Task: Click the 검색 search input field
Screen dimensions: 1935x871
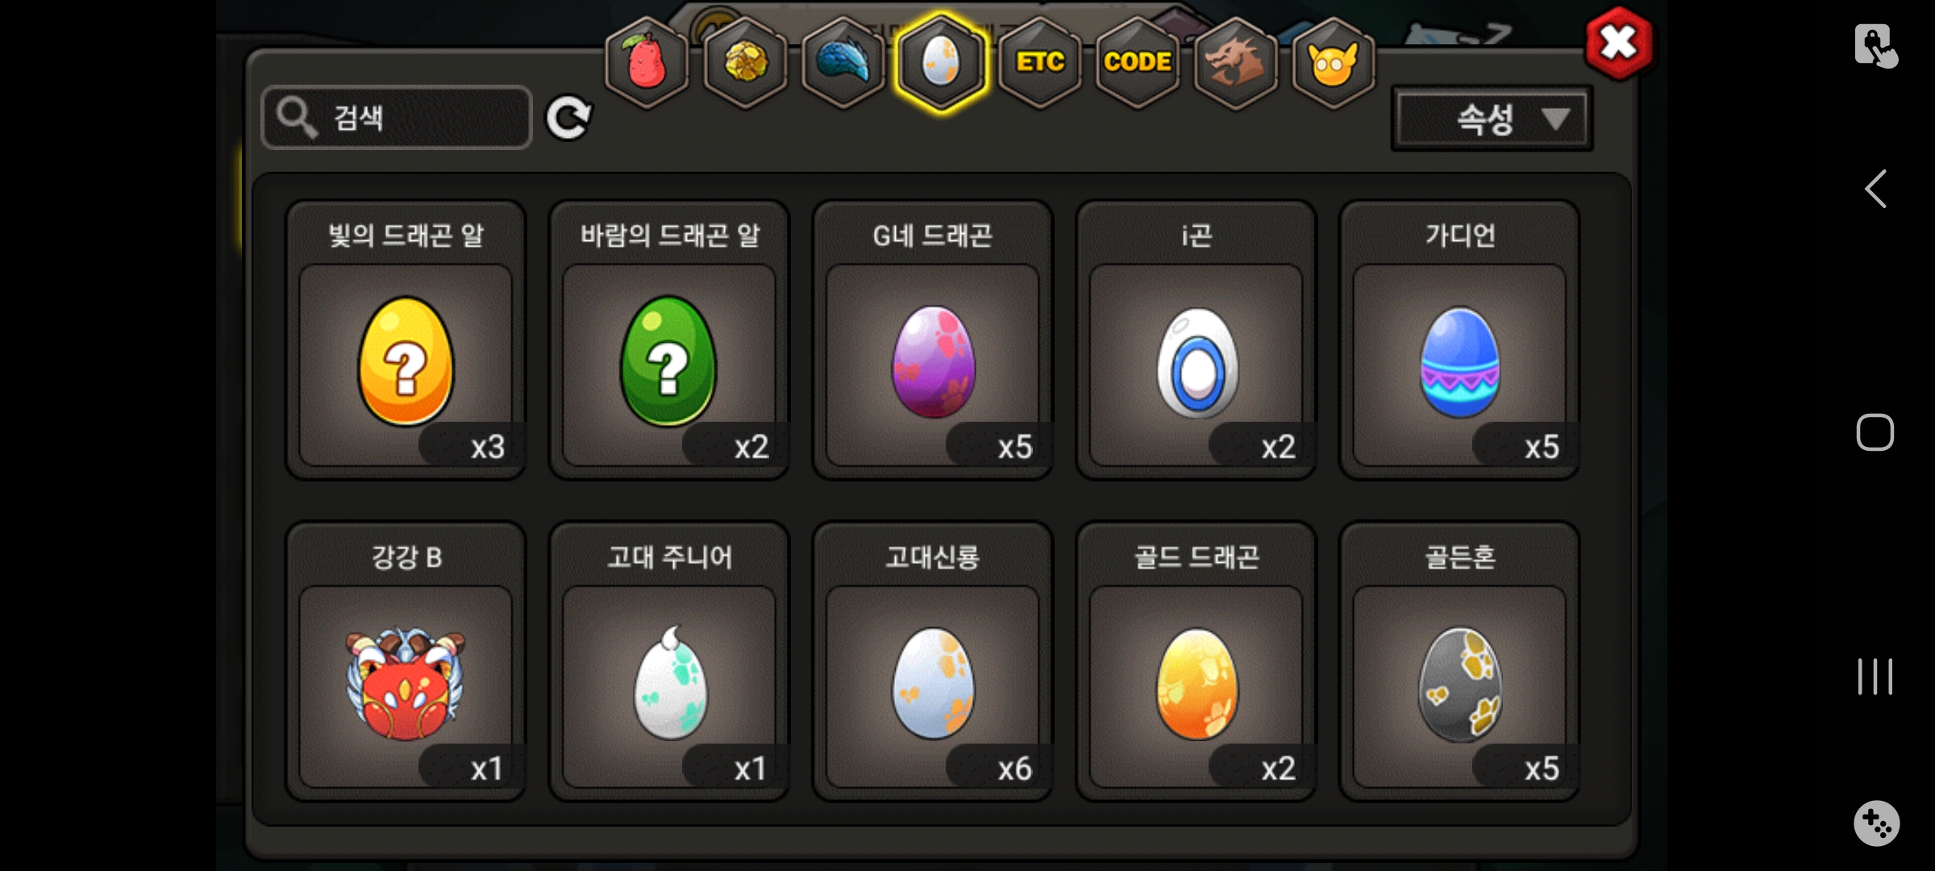Action: [x=397, y=118]
